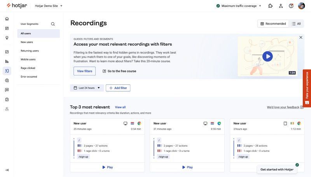Image resolution: width=311 pixels, height=177 pixels.
Task: Click Ireland flag icon on 3 hours ago card
Action: click(292, 123)
